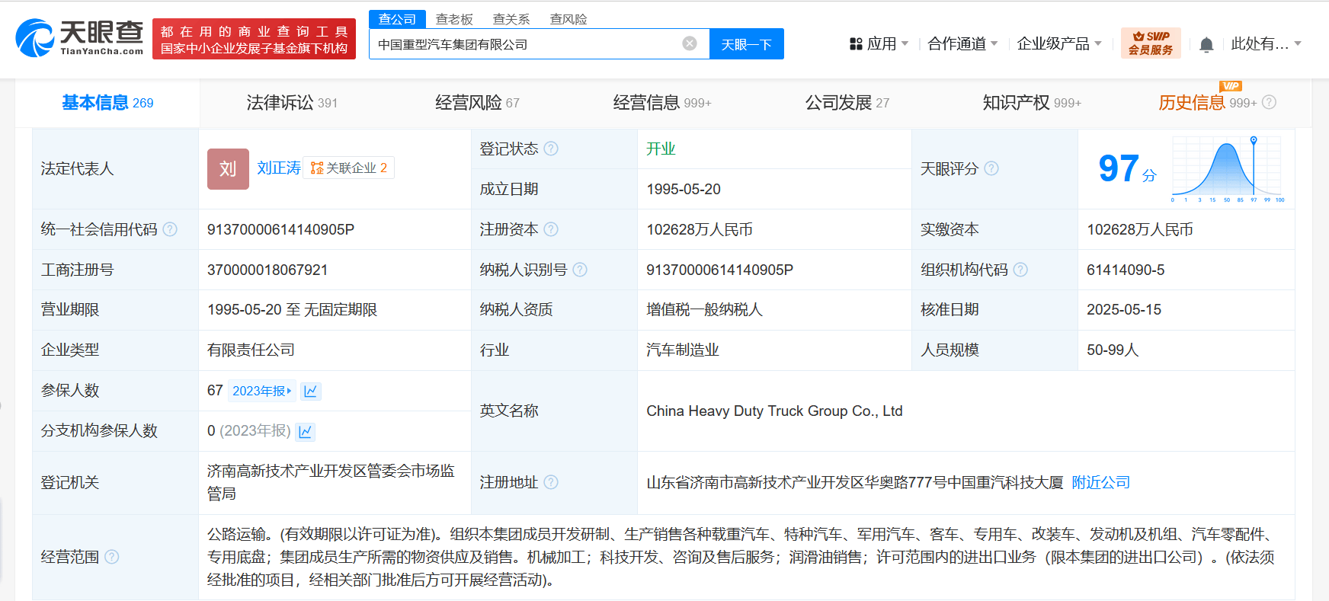The image size is (1329, 601).
Task: Select the registered address 山东省济南市高新技术产业开发区华奥路777号
Action: click(855, 482)
